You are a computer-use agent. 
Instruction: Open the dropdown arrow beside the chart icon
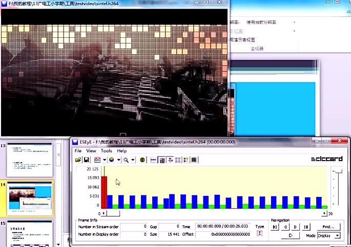pos(105,160)
